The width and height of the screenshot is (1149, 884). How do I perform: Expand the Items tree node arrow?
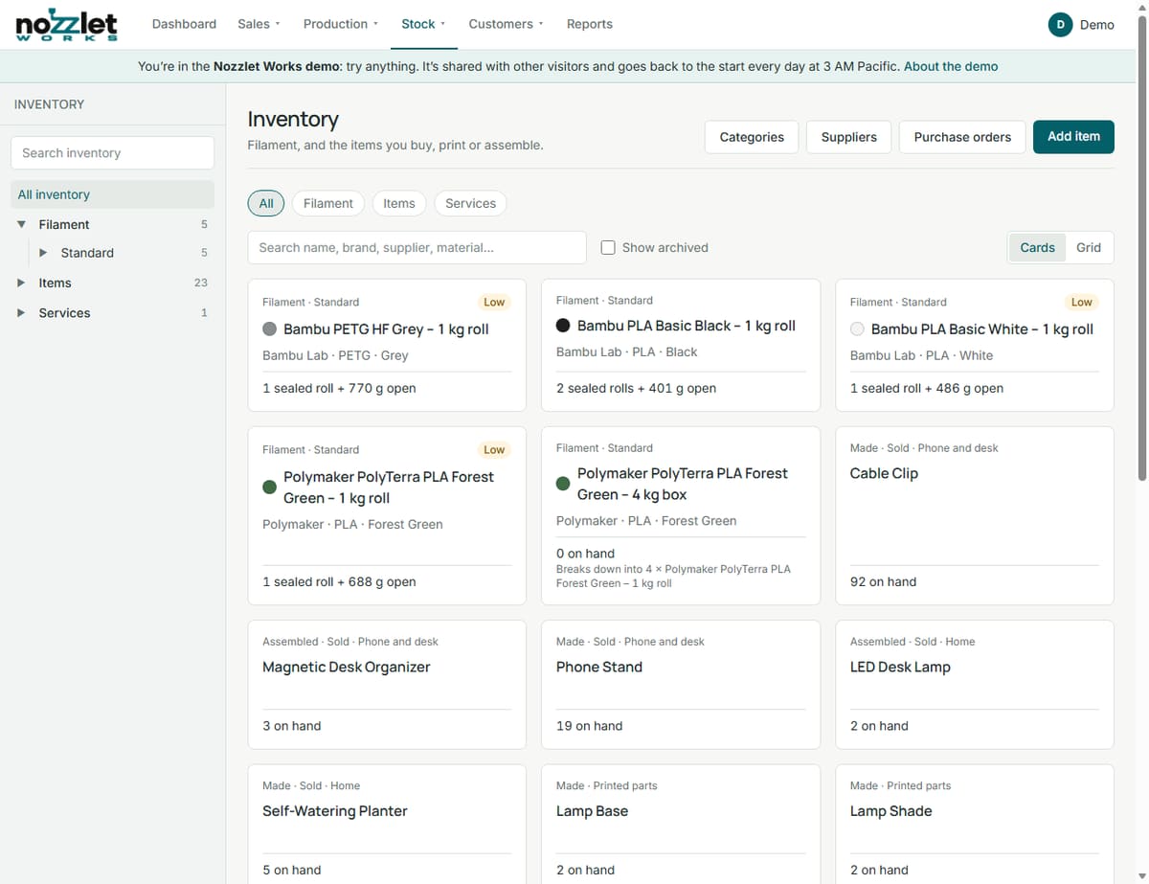21,283
